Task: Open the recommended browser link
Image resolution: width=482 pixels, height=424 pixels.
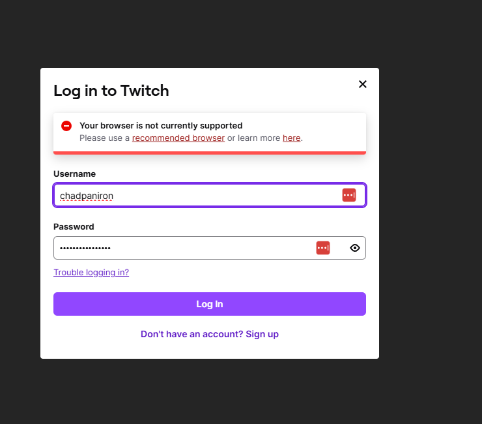Action: pos(178,138)
